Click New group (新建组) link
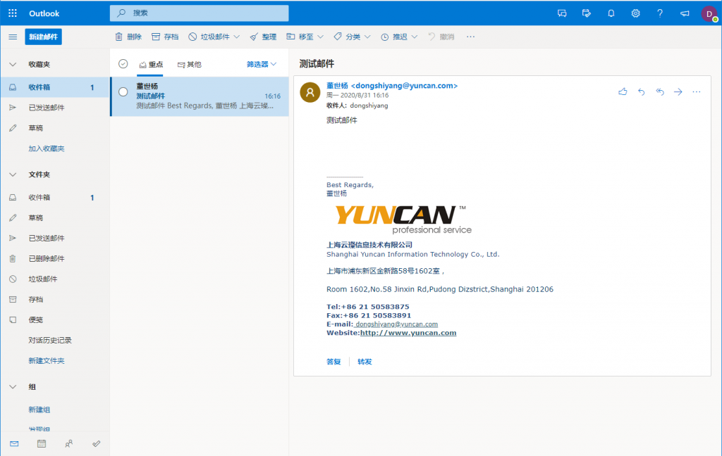722x456 pixels. click(39, 410)
